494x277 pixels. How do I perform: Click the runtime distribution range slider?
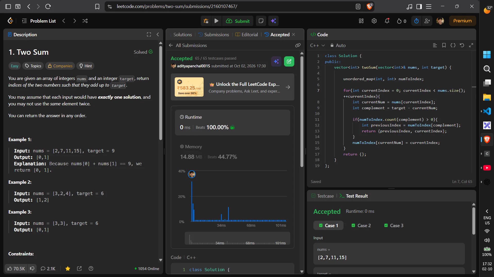(x=237, y=238)
